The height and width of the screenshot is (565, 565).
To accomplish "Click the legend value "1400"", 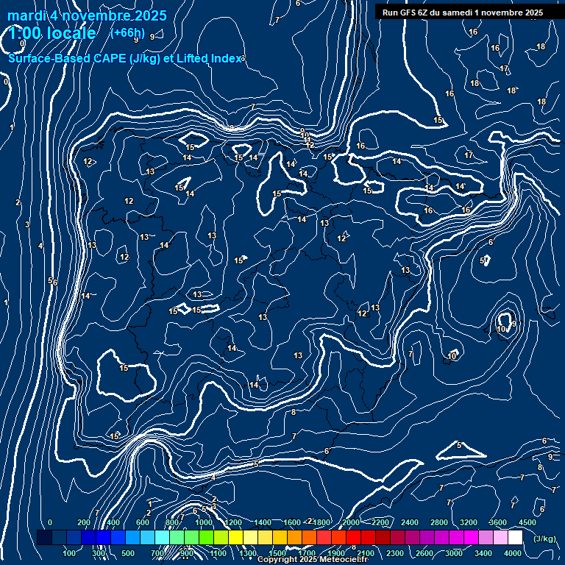I will 263,522.
